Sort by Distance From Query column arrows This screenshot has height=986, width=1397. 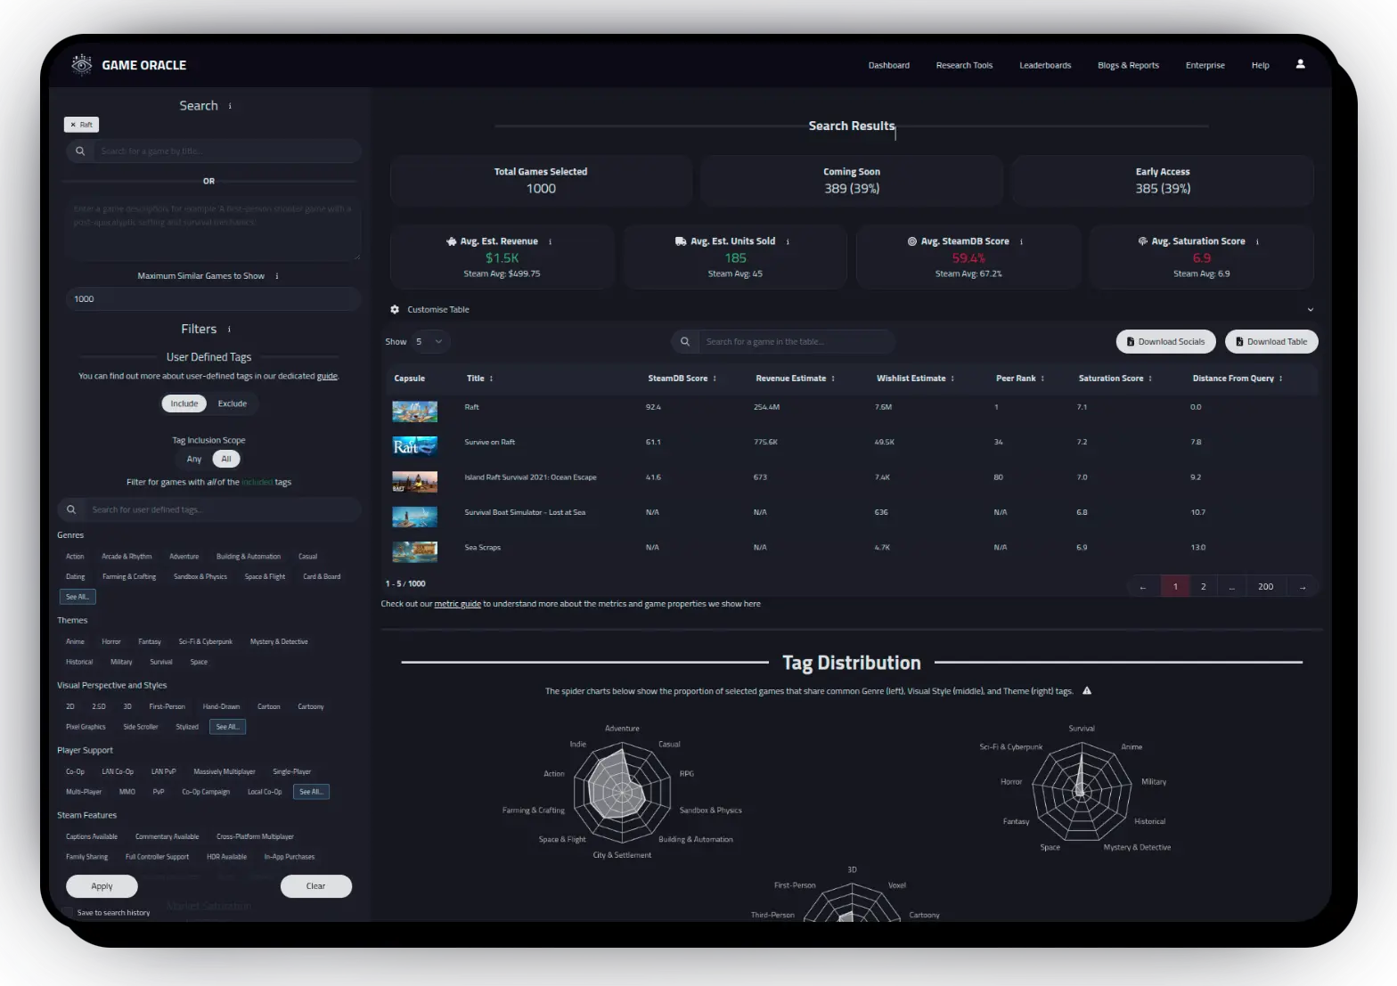pos(1280,379)
